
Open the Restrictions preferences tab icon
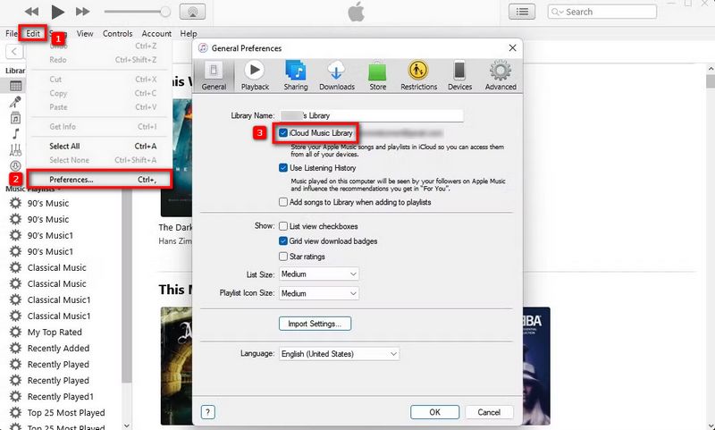[418, 75]
